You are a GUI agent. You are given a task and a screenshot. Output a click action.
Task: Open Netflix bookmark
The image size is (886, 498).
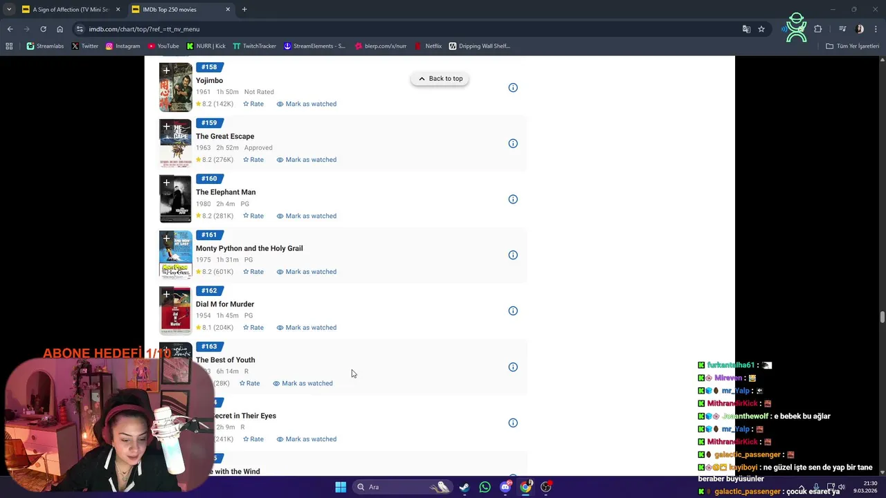click(428, 46)
